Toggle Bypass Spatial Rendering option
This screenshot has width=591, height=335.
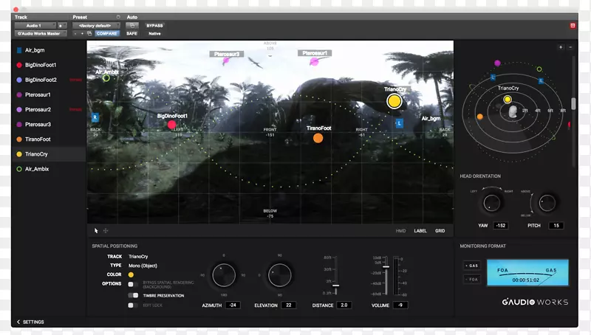tap(132, 284)
